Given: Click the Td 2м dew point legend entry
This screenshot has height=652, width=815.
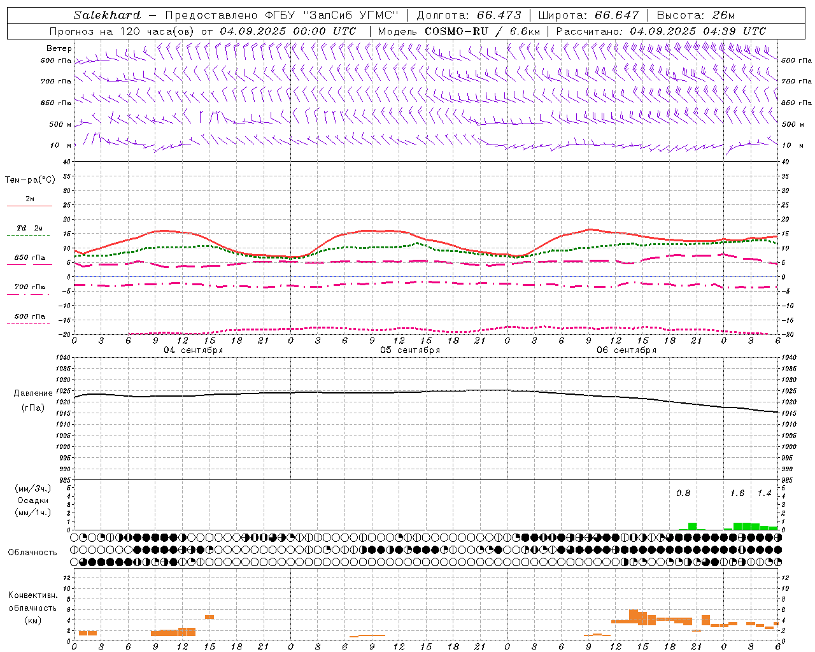Looking at the screenshot, I should point(30,228).
